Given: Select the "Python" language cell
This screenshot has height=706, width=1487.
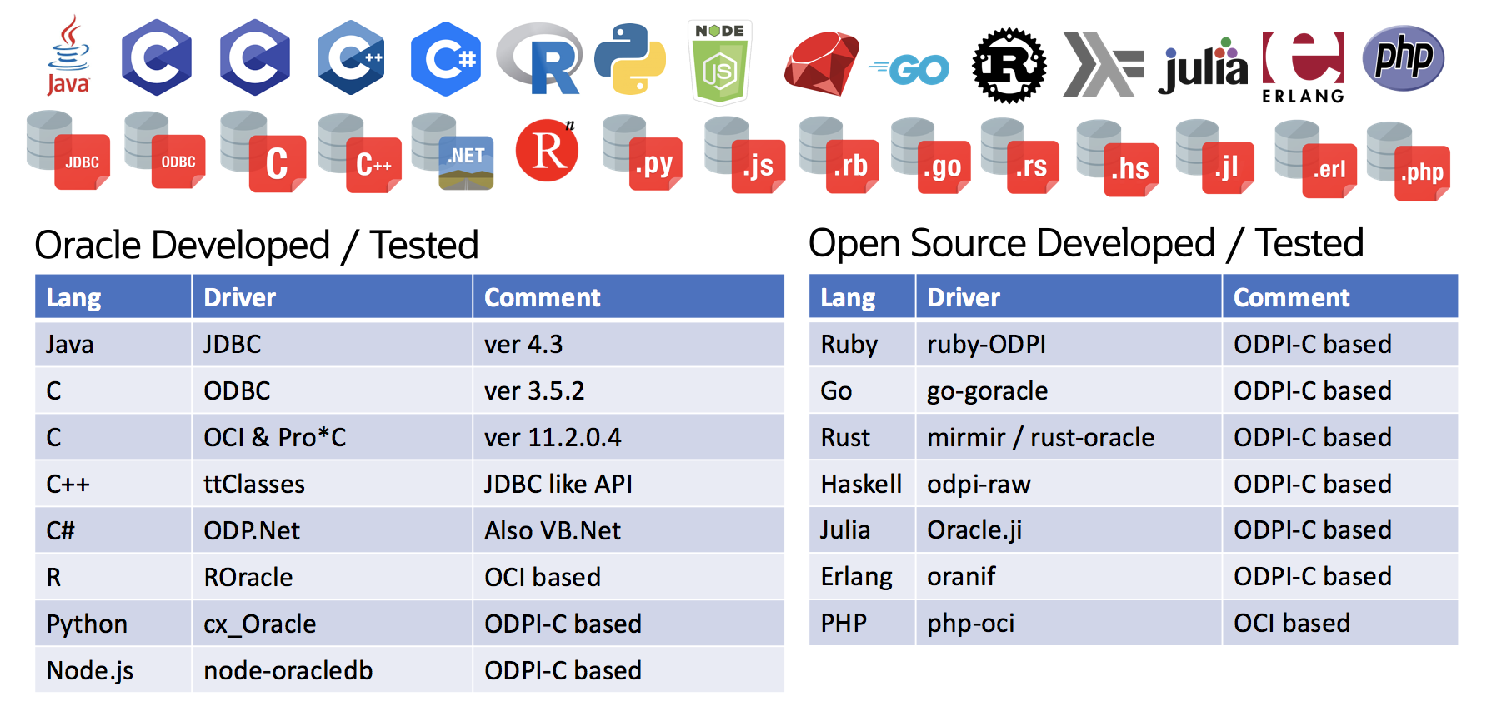Looking at the screenshot, I should click(113, 624).
